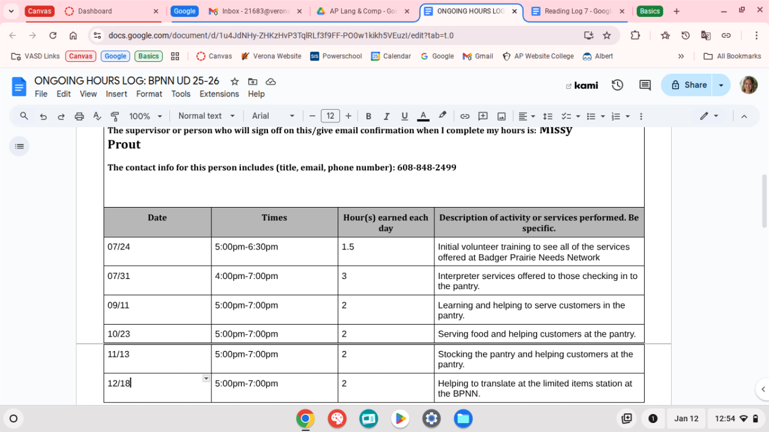Toggle italic formatting
Viewport: 769px width, 432px height.
(386, 116)
